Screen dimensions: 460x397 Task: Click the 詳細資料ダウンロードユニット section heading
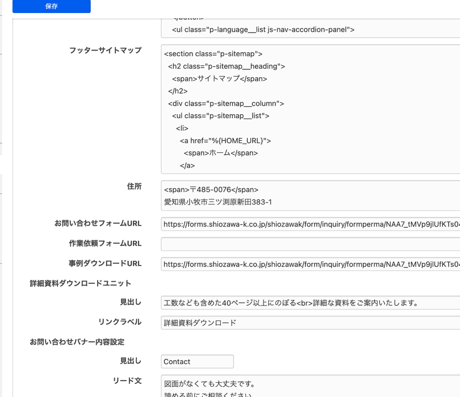click(x=81, y=283)
